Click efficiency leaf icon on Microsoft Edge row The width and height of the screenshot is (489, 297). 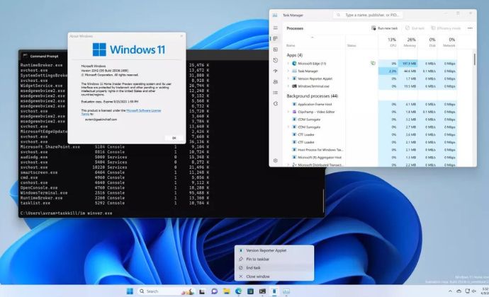click(373, 63)
